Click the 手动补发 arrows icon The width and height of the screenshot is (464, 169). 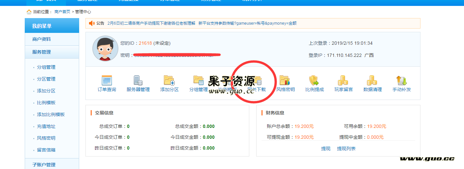(x=401, y=81)
